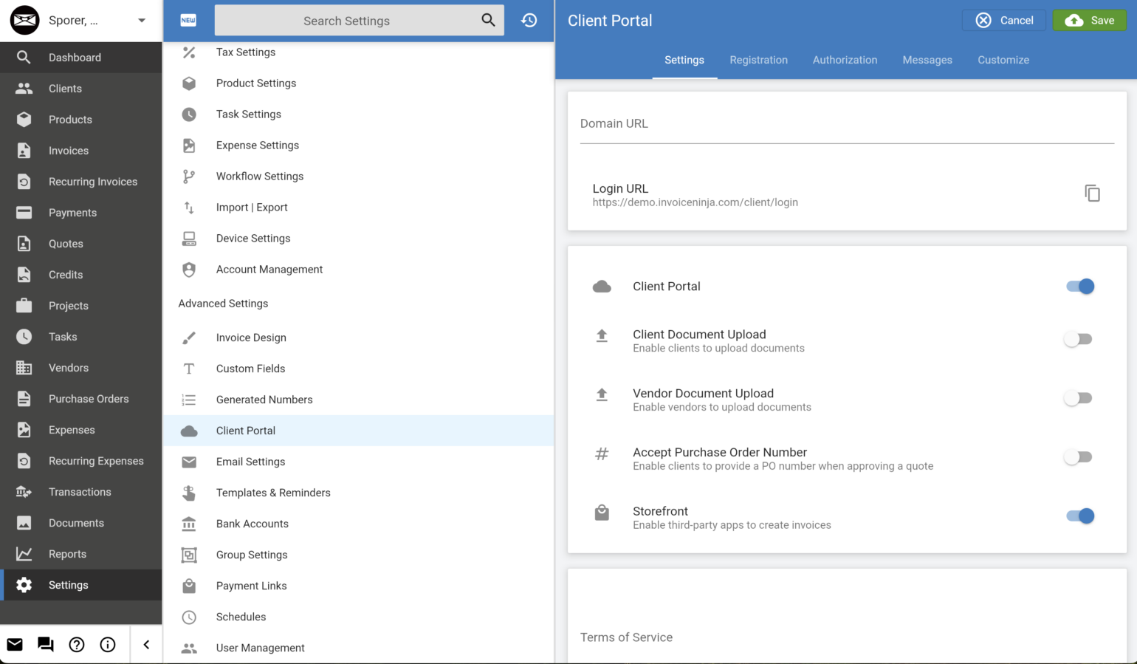1137x664 pixels.
Task: Select Payments in the sidebar
Action: click(x=72, y=212)
